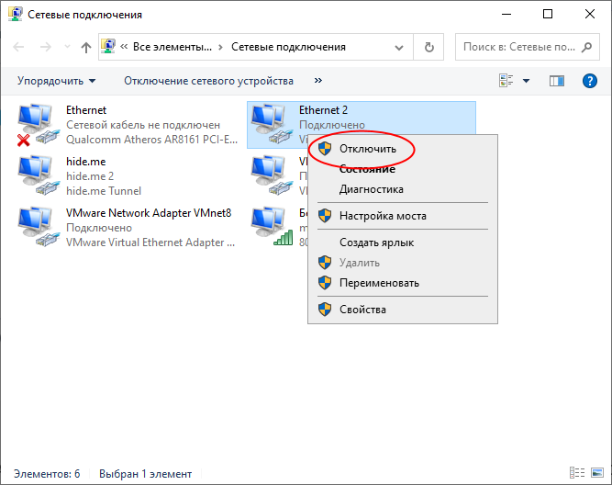Choose Состояние in the context menu
This screenshot has width=612, height=485.
[403, 169]
